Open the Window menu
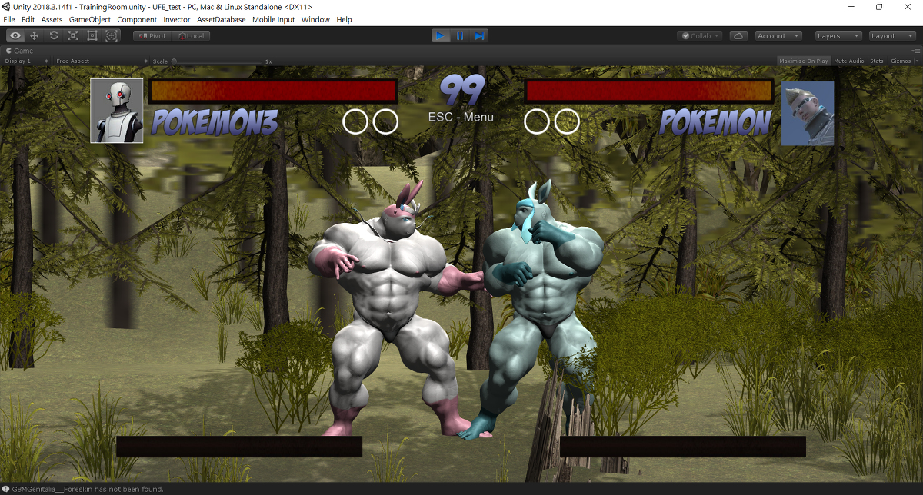 (315, 19)
